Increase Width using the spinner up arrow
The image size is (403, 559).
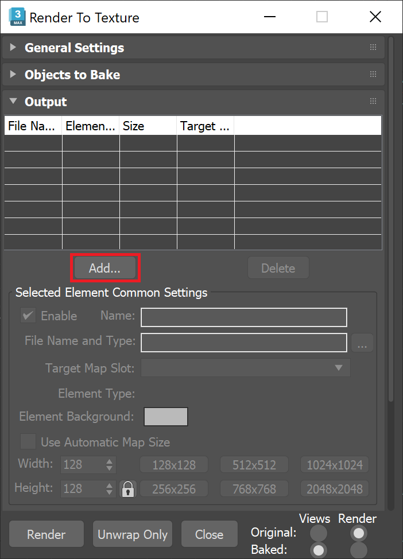(110, 461)
